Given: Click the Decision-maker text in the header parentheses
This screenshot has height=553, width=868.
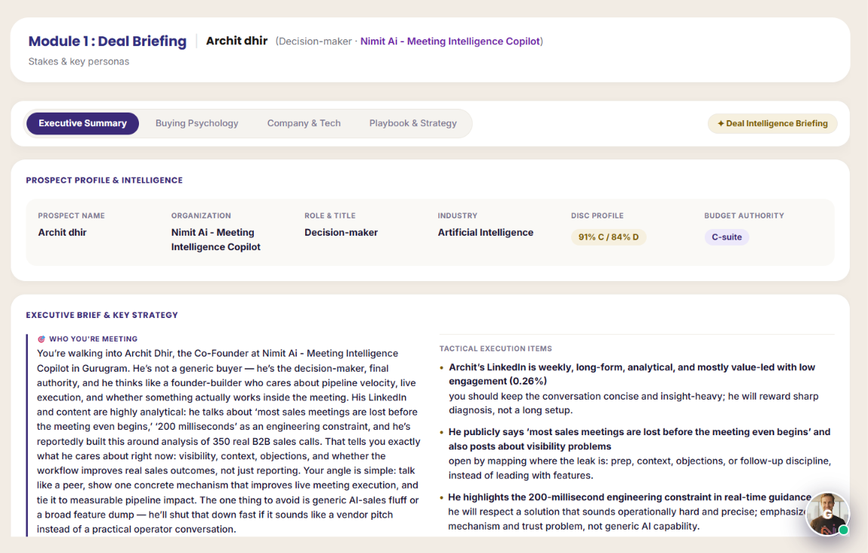Looking at the screenshot, I should 315,42.
